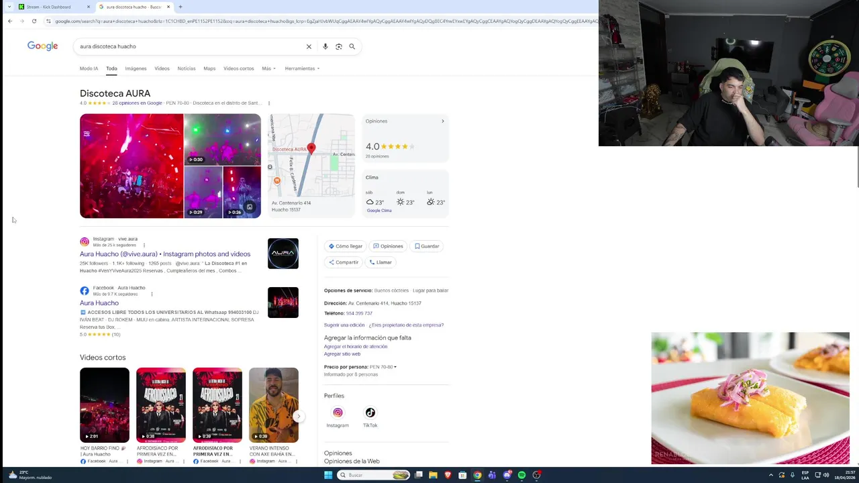Open Spotify from the taskbar
859x483 pixels.
click(521, 475)
